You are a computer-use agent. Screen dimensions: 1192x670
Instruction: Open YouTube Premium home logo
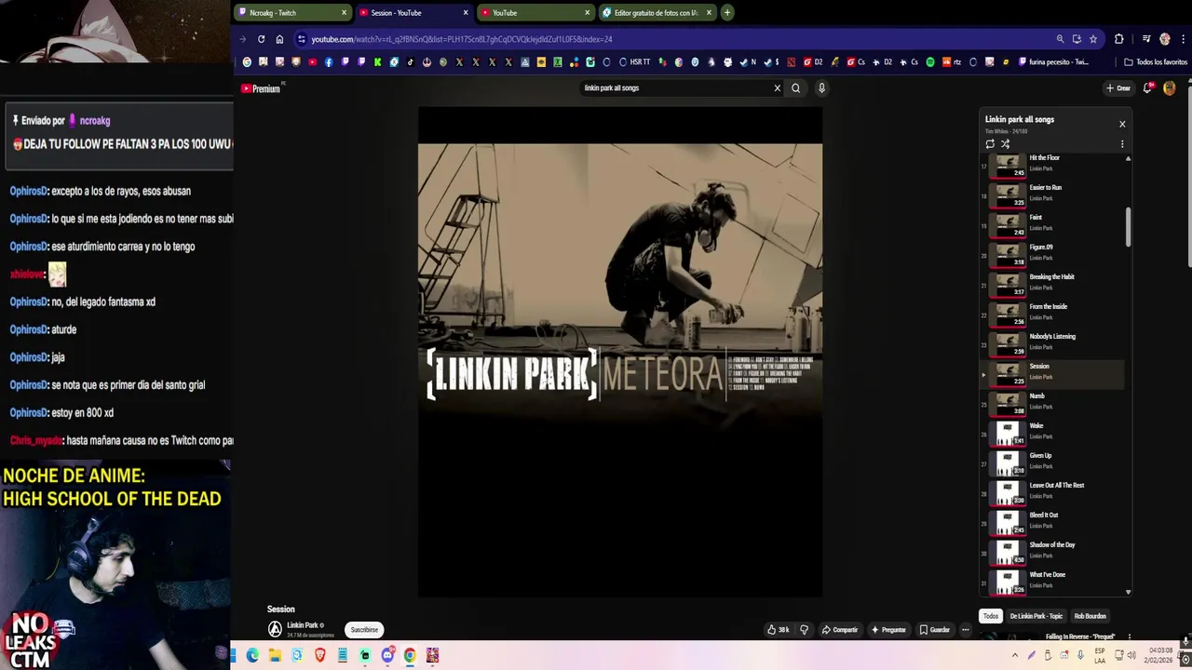click(x=262, y=88)
